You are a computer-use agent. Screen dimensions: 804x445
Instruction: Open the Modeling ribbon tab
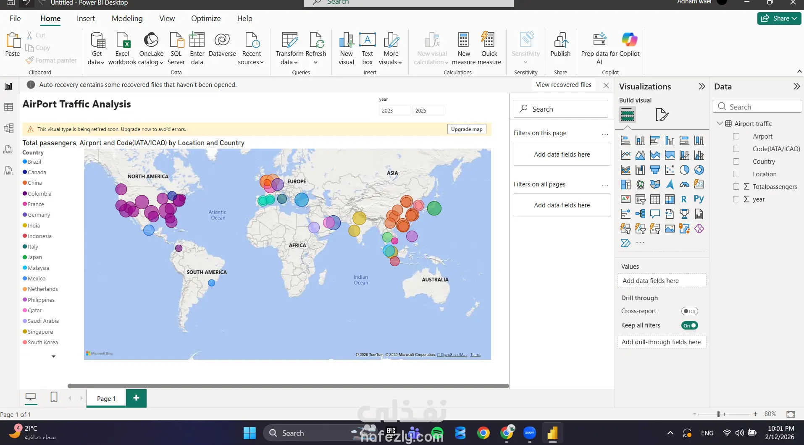tap(127, 18)
